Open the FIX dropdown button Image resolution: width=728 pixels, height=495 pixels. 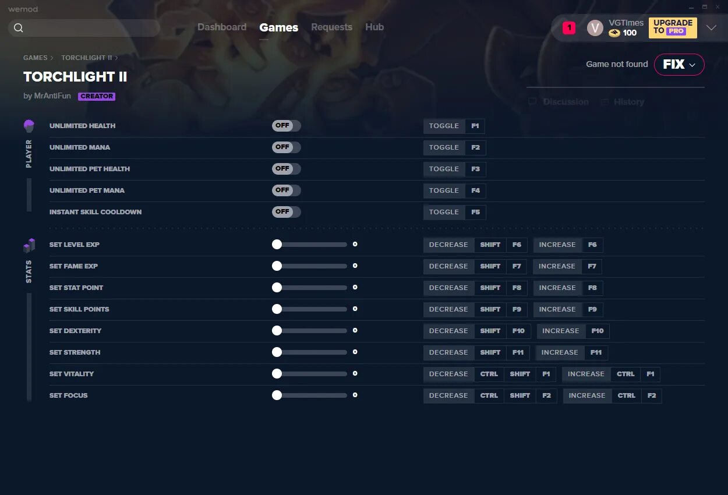[x=679, y=65]
